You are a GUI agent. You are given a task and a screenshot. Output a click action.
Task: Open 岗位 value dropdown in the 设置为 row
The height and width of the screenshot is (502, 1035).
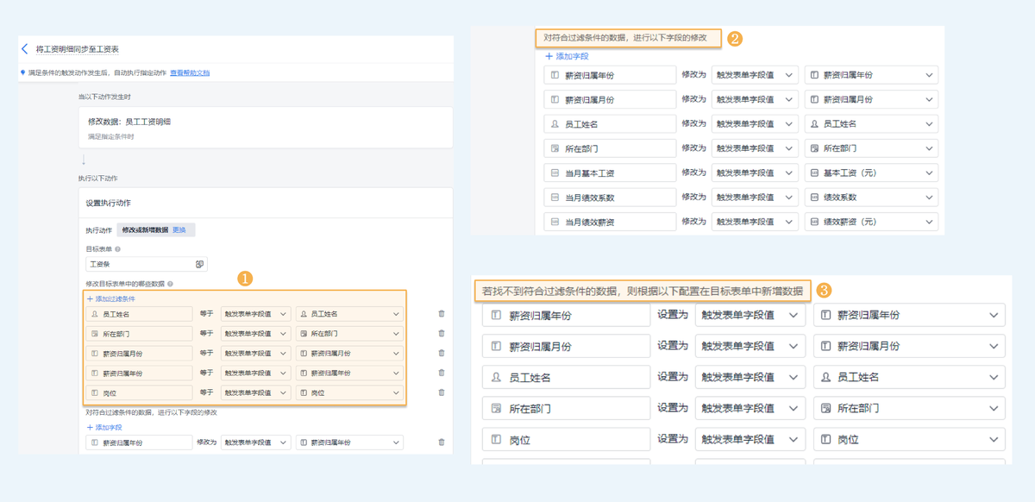click(x=909, y=439)
